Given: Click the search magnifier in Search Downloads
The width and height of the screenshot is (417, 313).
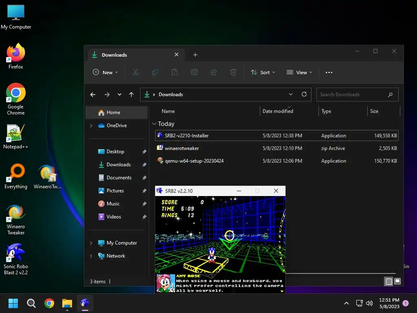Looking at the screenshot, I should [390, 95].
